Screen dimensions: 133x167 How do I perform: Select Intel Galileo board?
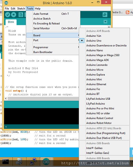[x=104, y=148]
